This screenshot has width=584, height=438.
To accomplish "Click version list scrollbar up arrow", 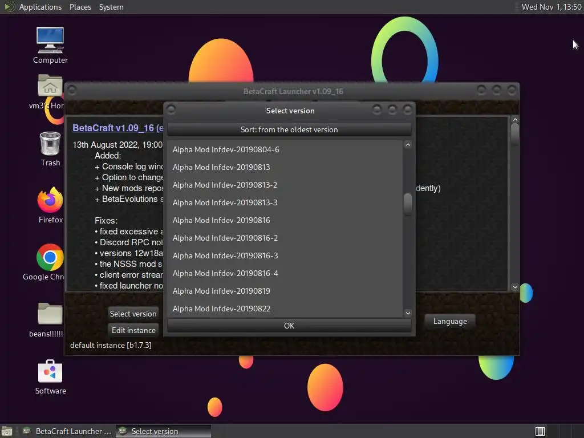I will click(x=408, y=145).
